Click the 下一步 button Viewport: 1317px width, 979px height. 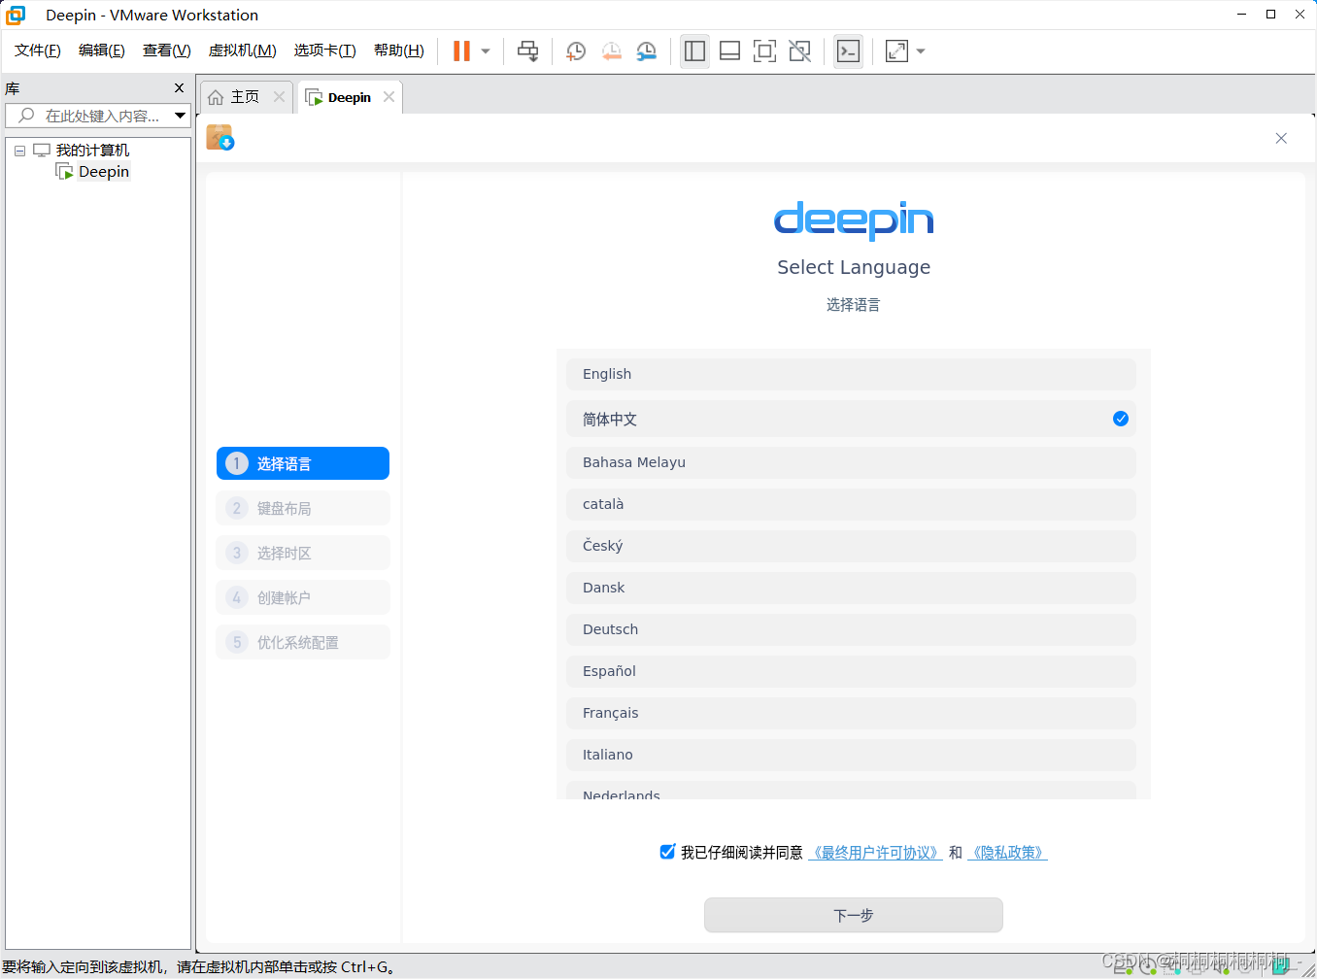tap(854, 915)
